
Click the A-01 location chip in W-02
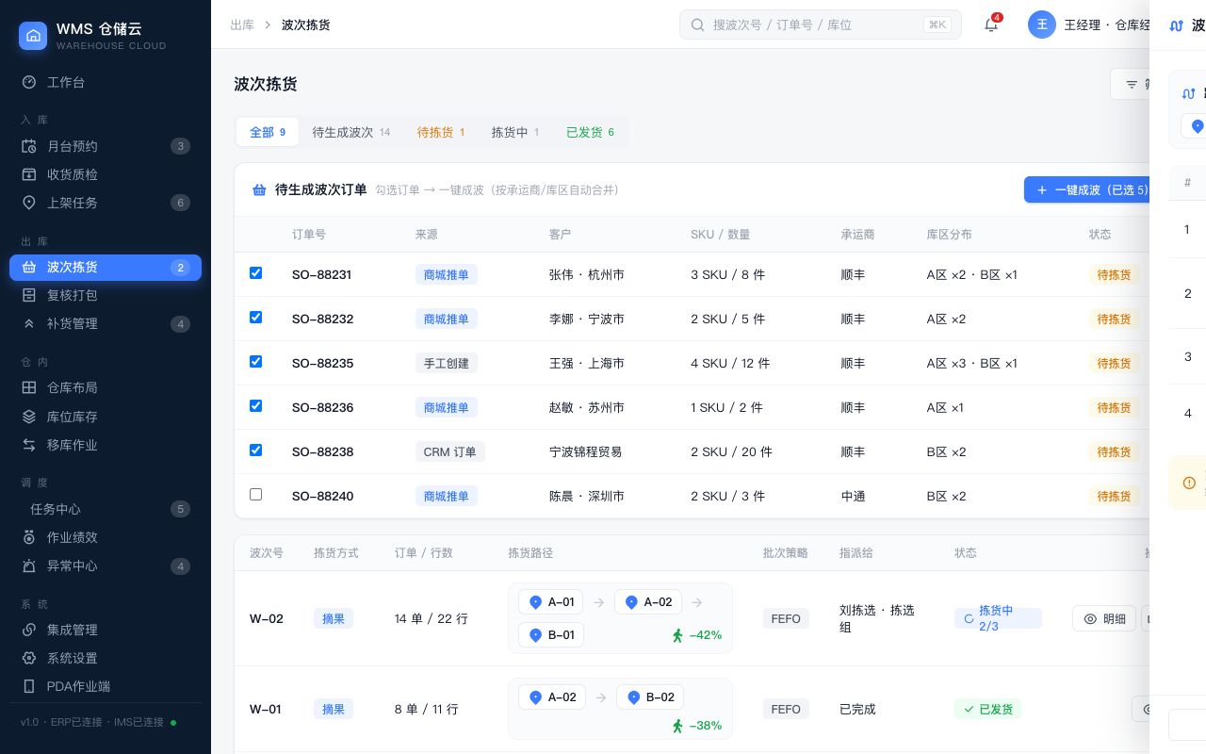pyautogui.click(x=551, y=602)
